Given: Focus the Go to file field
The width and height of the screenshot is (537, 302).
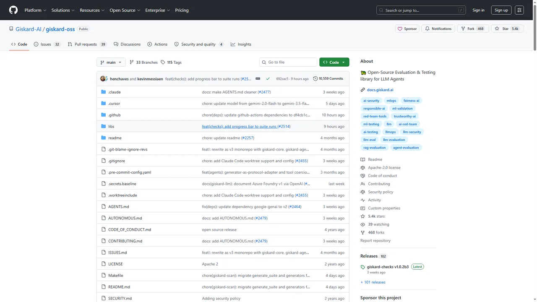Looking at the screenshot, I should pos(288,62).
